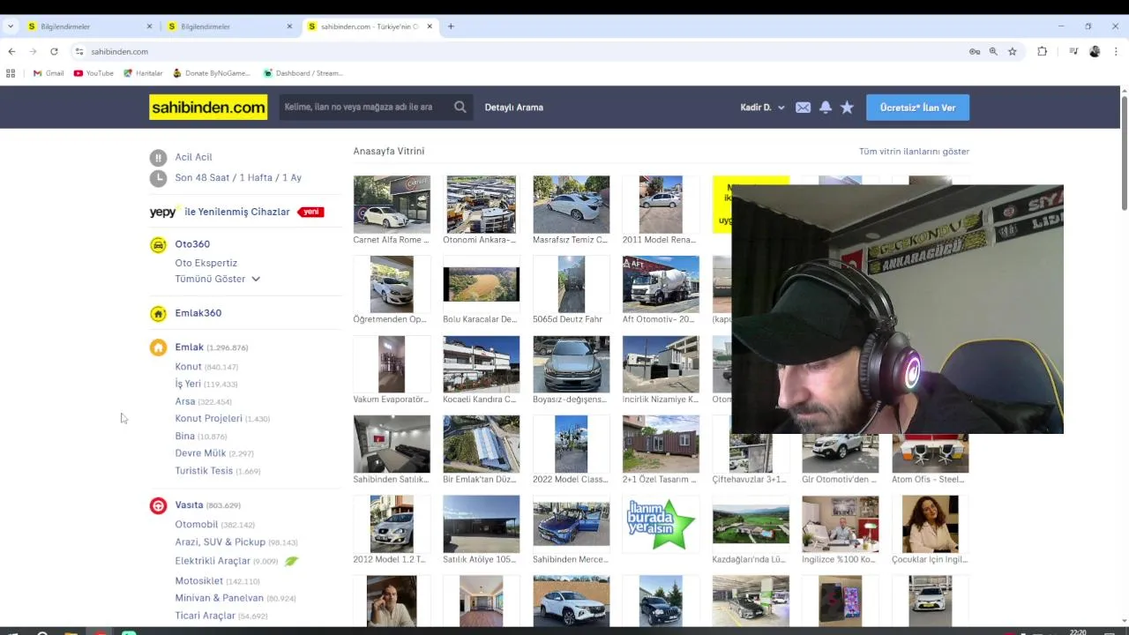Click the site info icon in address bar
The width and height of the screenshot is (1129, 635).
point(79,51)
